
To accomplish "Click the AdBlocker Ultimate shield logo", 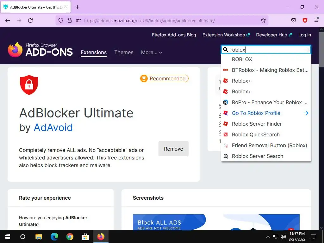I will 29,85.
